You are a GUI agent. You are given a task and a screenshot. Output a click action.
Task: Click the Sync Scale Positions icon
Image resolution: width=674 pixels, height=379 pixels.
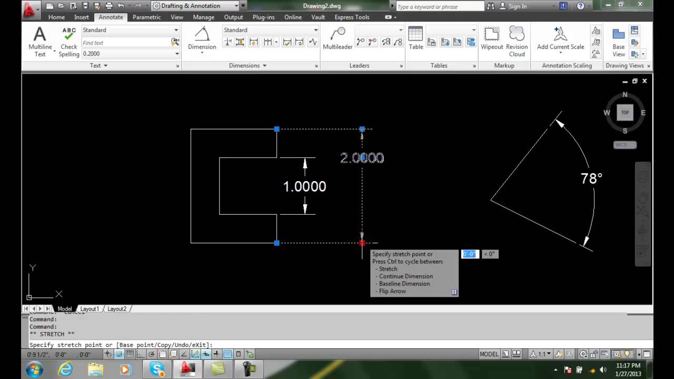596,54
